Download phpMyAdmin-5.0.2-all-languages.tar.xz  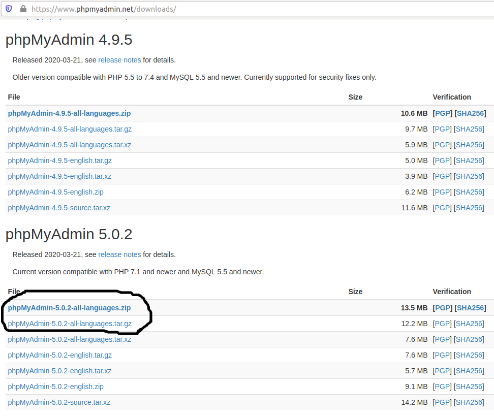pyautogui.click(x=69, y=339)
